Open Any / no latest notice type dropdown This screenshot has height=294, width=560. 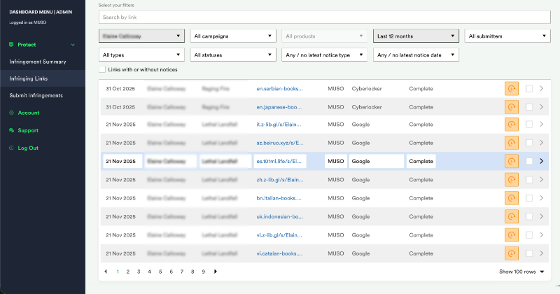(325, 55)
